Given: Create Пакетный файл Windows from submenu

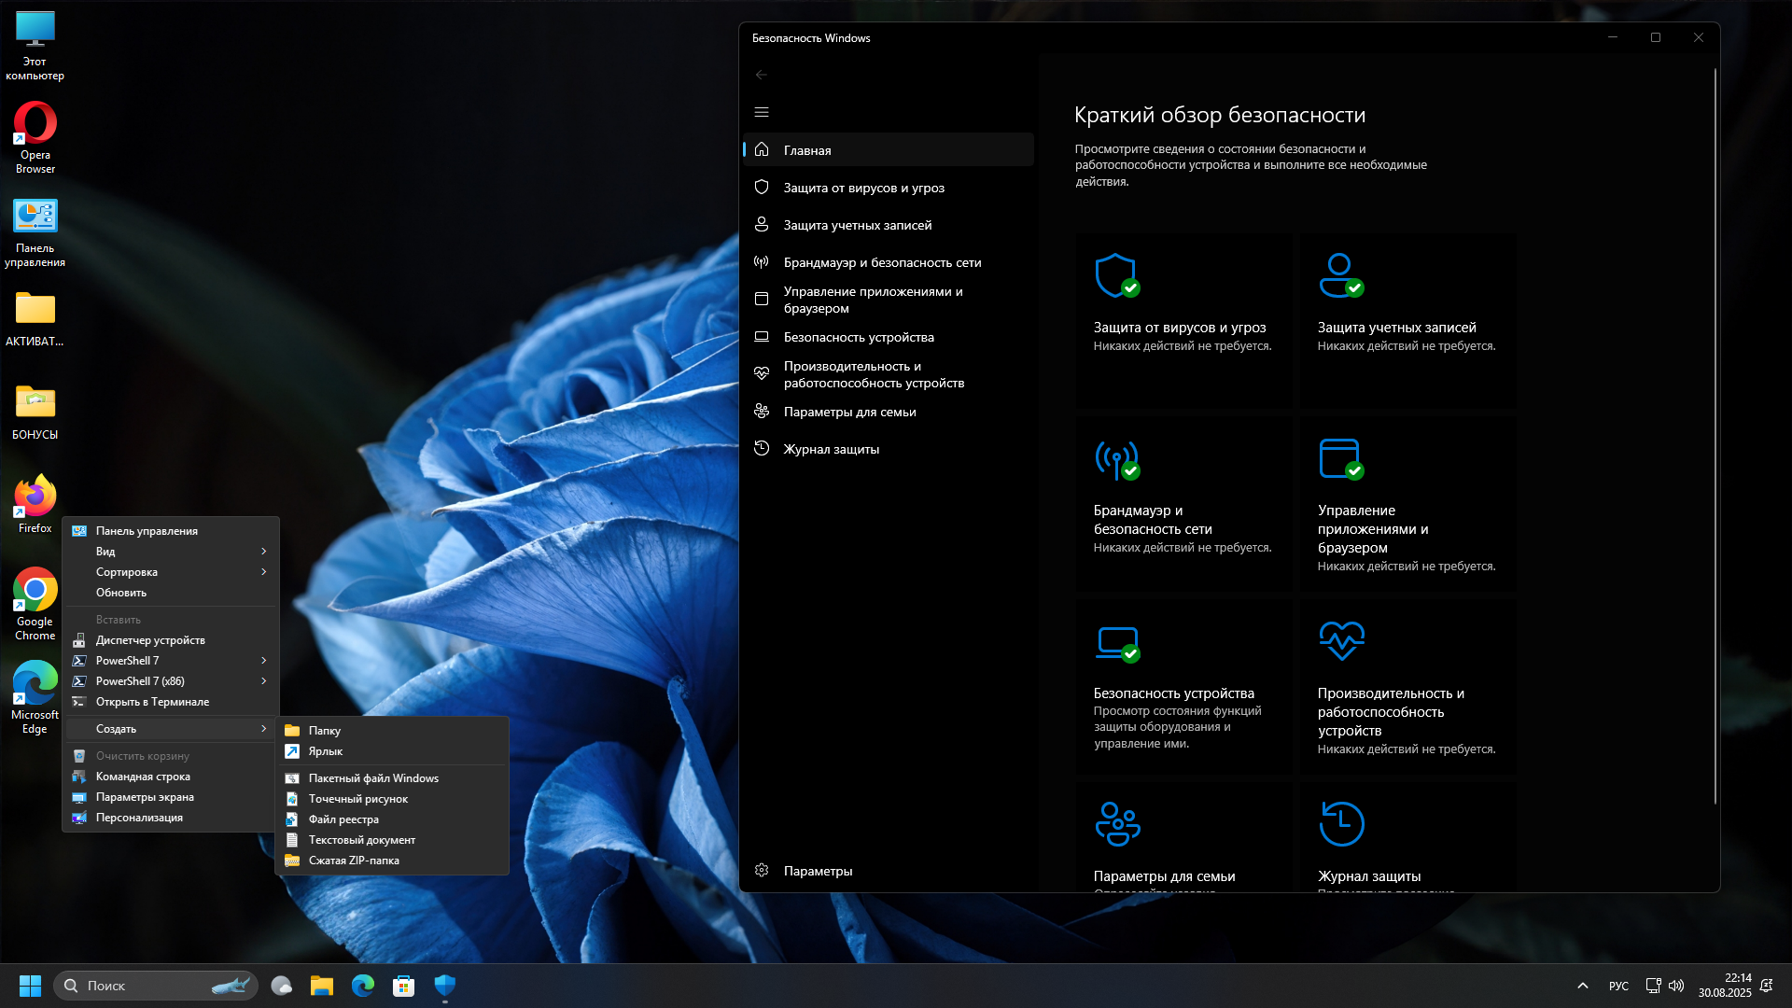Looking at the screenshot, I should pos(392,778).
